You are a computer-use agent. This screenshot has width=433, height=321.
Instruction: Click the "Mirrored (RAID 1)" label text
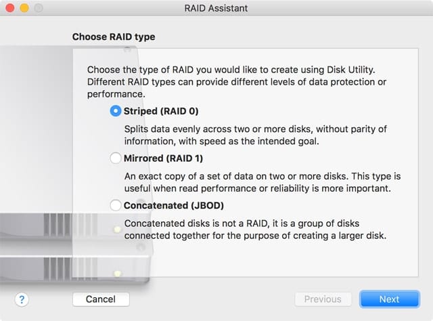click(163, 158)
